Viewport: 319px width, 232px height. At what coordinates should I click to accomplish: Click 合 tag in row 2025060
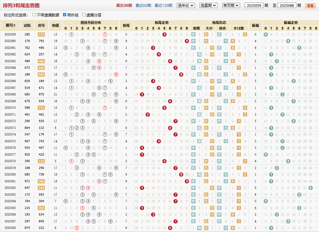pyautogui.click(x=226, y=41)
